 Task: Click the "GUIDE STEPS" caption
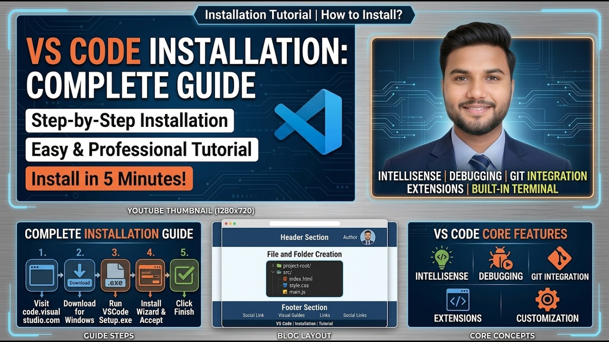click(x=108, y=335)
